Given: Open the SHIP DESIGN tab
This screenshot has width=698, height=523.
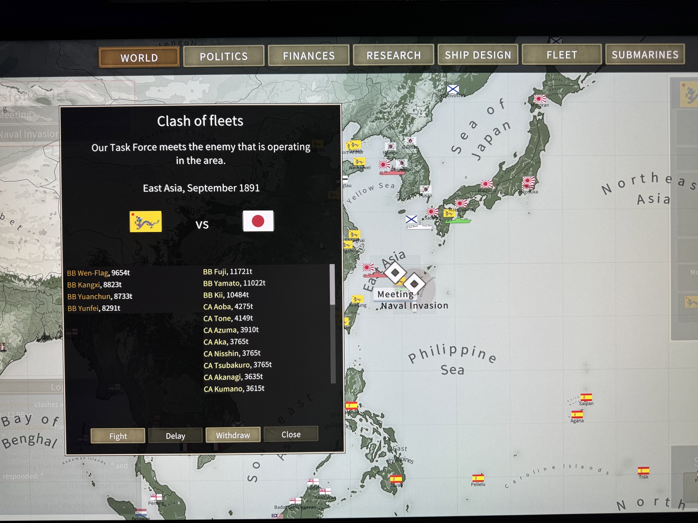Looking at the screenshot, I should [x=478, y=55].
